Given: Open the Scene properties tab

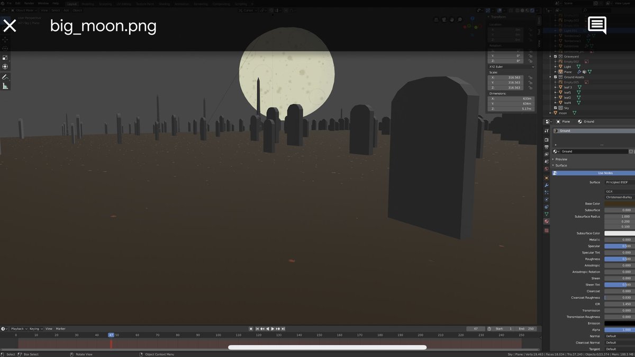Looking at the screenshot, I should click(x=547, y=162).
